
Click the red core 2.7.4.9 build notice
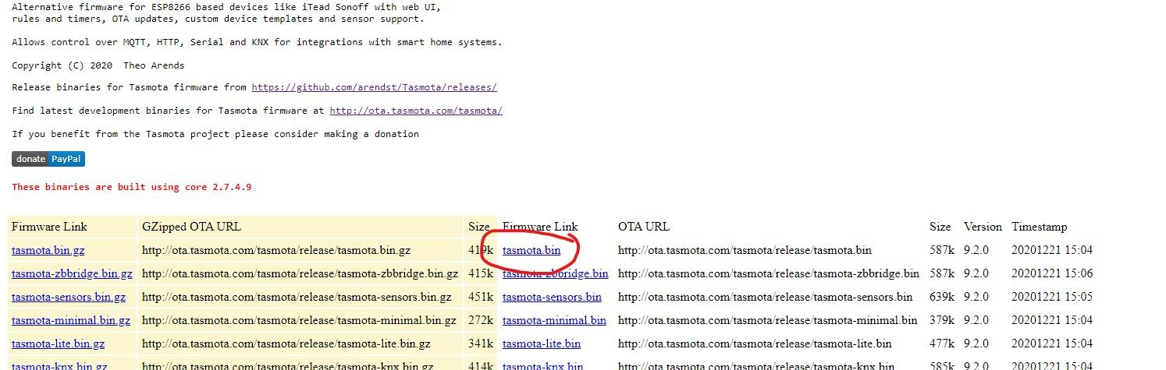click(x=132, y=187)
